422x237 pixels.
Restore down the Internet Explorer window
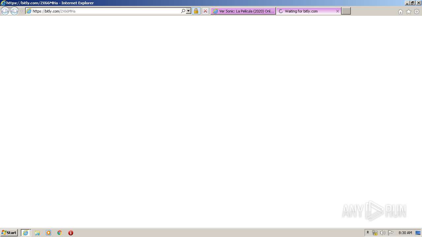click(412, 3)
